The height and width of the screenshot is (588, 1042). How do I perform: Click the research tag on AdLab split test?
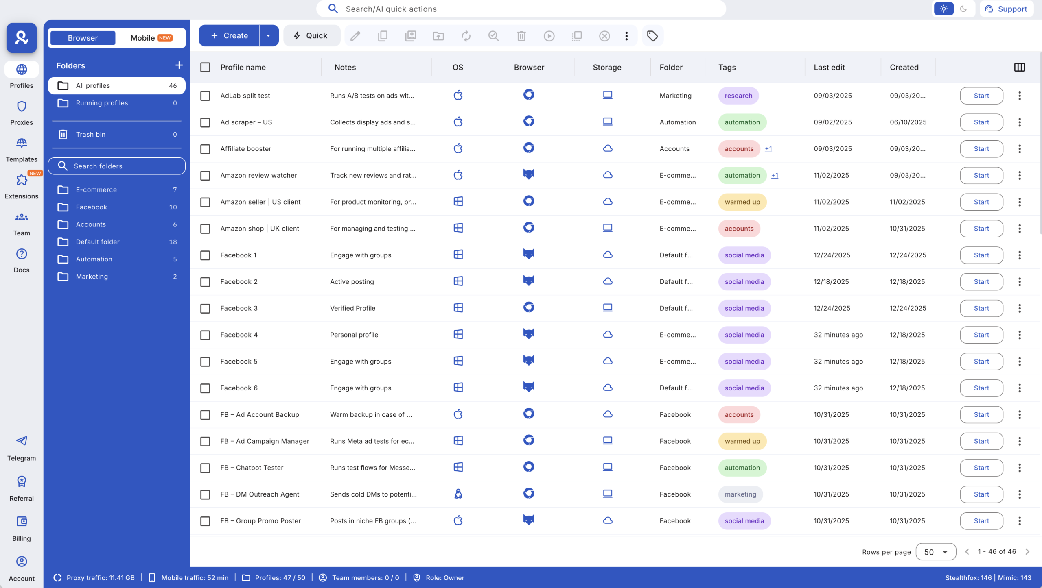[x=738, y=96]
